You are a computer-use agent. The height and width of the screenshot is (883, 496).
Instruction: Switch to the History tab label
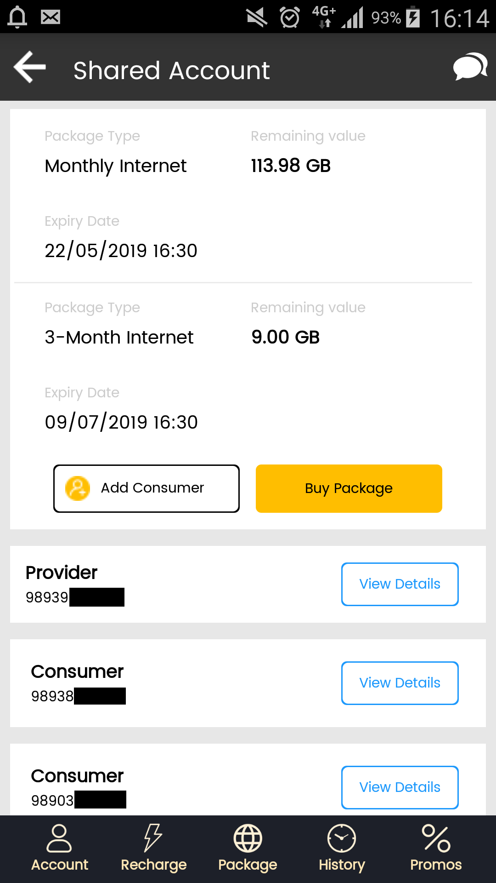point(342,865)
